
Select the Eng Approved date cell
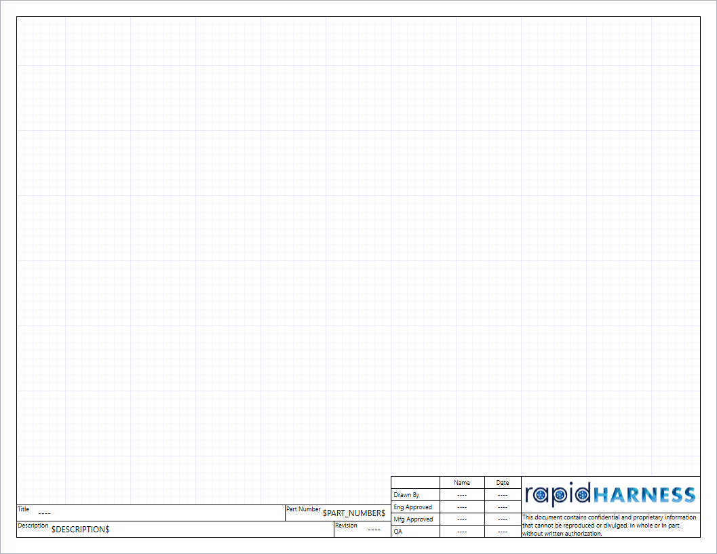(503, 507)
